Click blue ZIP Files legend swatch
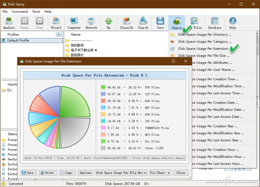Image resolution: width=260 pixels, height=187 pixels. (x=103, y=94)
